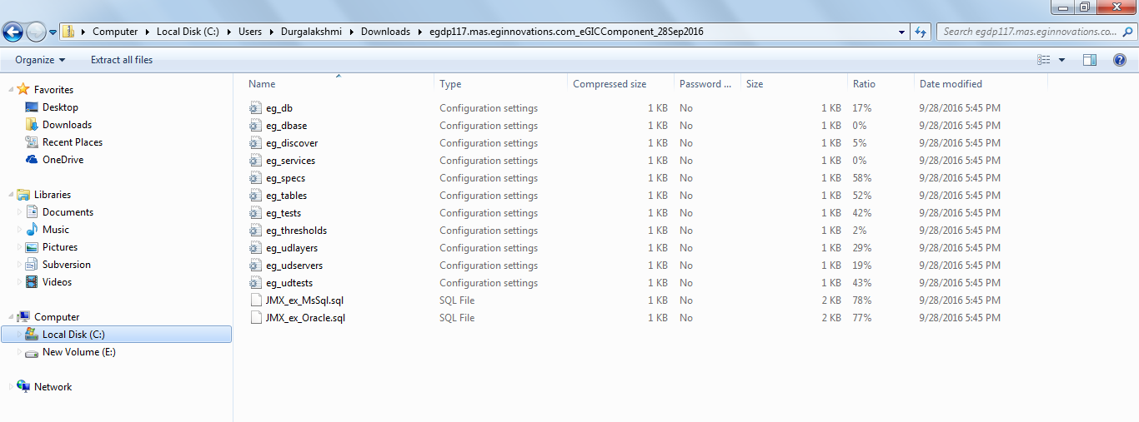Viewport: 1139px width, 422px height.
Task: Open the recent pages dropdown arrow
Action: 53,32
